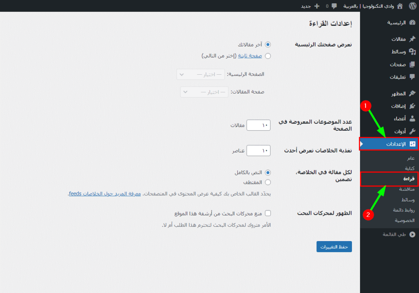This screenshot has width=419, height=293.
Task: Click the الإعدادات menu label
Action: click(x=396, y=144)
